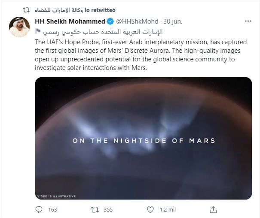Click the ON THE NIGHTSIDE OF MARS caption
This screenshot has height=218, width=260.
pyautogui.click(x=144, y=140)
